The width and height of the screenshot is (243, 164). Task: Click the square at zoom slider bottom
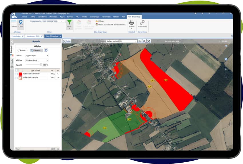click(226, 76)
